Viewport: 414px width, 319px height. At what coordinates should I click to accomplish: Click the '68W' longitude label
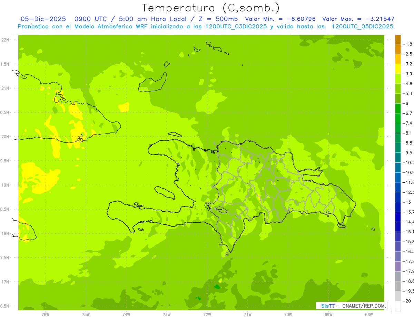click(x=369, y=315)
